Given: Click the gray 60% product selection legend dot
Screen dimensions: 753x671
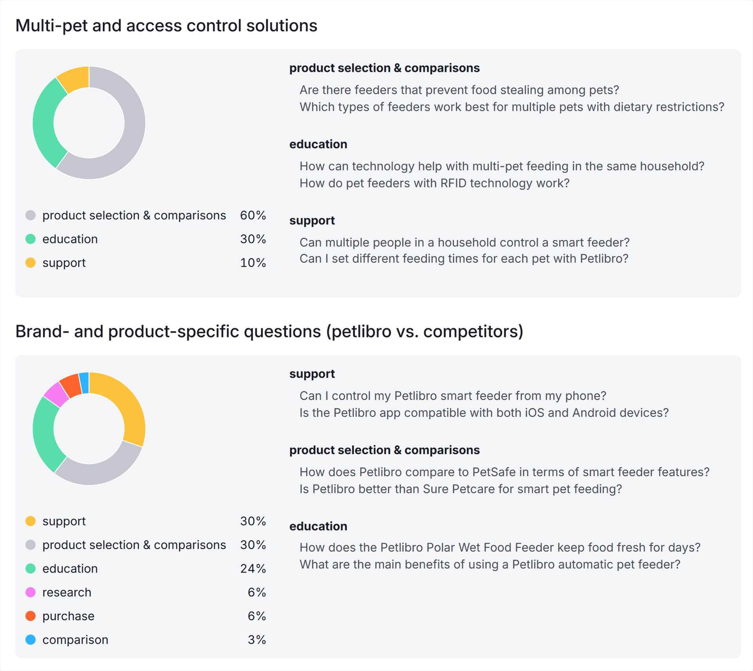Looking at the screenshot, I should (x=31, y=215).
